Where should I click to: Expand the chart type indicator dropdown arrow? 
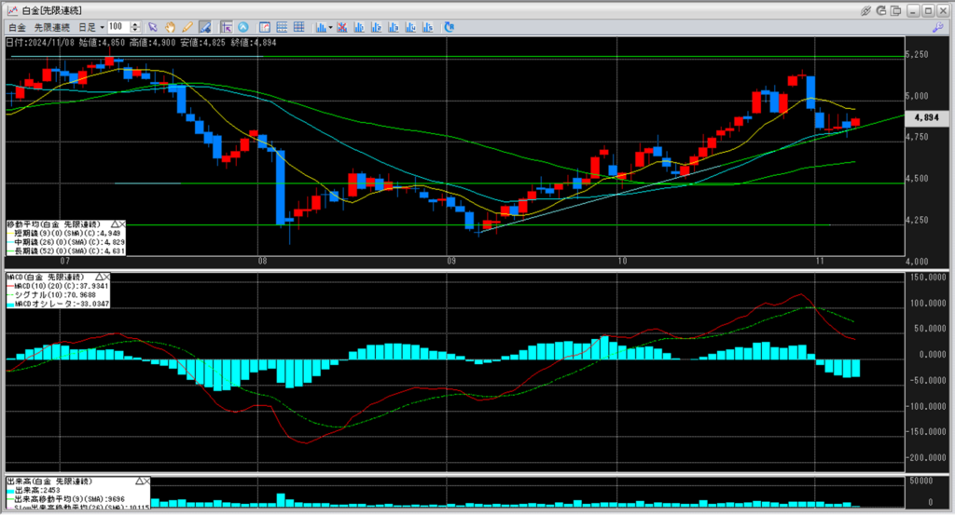point(330,27)
